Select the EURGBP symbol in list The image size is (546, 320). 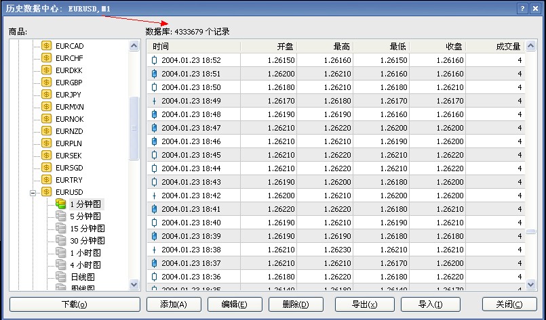click(x=69, y=82)
